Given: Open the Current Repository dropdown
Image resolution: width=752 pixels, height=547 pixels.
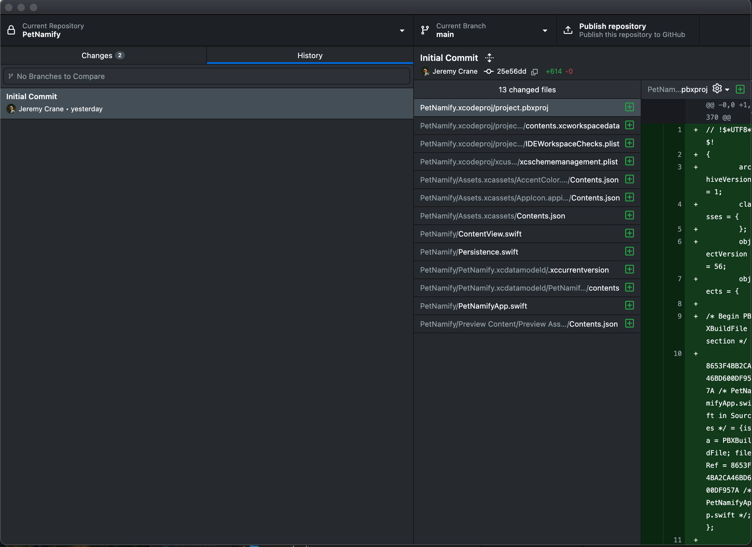Looking at the screenshot, I should pyautogui.click(x=402, y=30).
